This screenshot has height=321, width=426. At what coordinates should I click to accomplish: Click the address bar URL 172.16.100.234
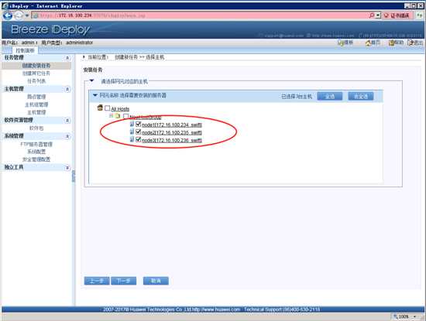click(x=75, y=15)
